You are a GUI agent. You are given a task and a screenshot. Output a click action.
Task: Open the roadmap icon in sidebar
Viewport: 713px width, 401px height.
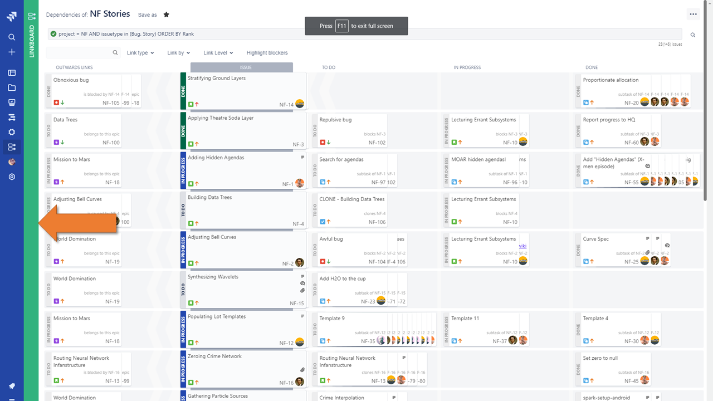(x=12, y=118)
